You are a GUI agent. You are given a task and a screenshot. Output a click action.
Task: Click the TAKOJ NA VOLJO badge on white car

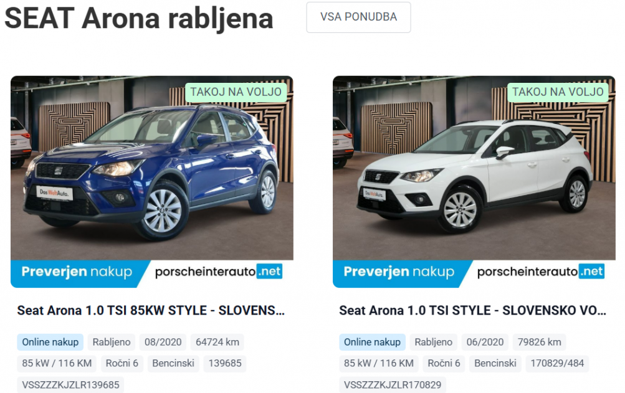(558, 92)
